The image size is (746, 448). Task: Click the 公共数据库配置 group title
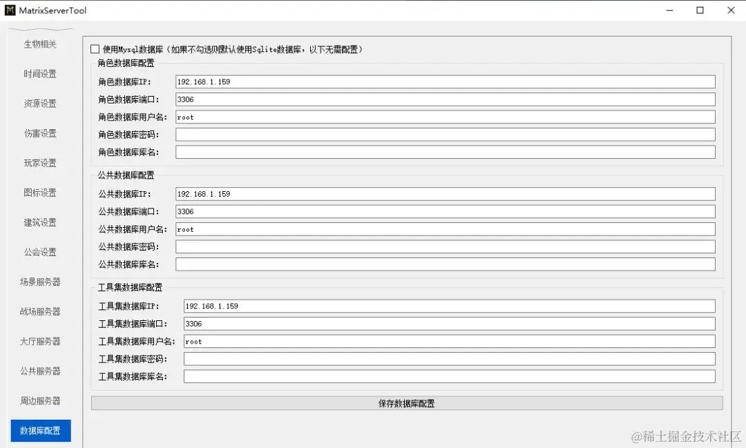point(126,175)
